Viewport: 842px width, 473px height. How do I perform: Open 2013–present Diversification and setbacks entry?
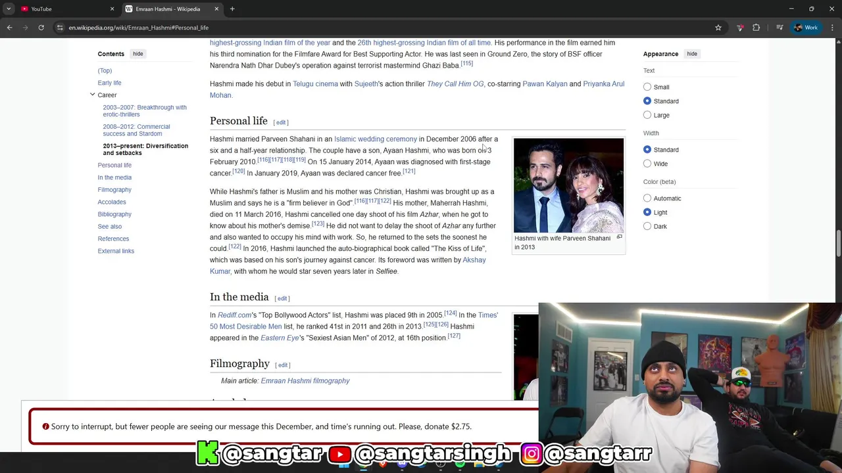[145, 149]
